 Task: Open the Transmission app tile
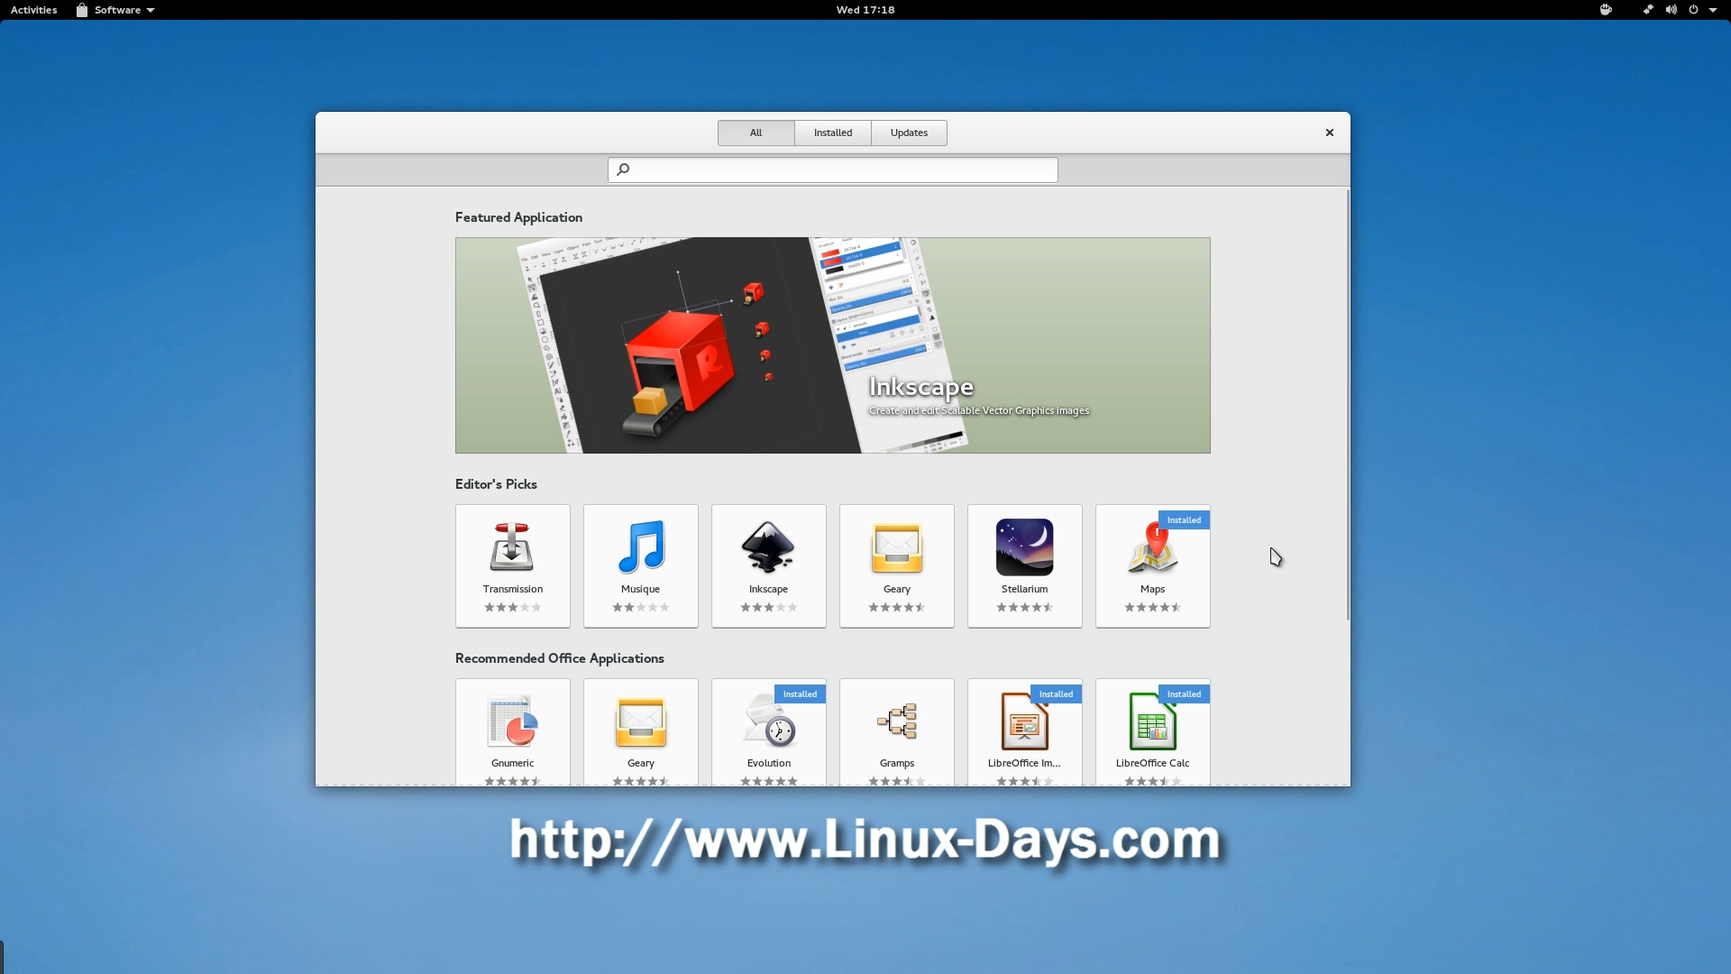pos(512,565)
